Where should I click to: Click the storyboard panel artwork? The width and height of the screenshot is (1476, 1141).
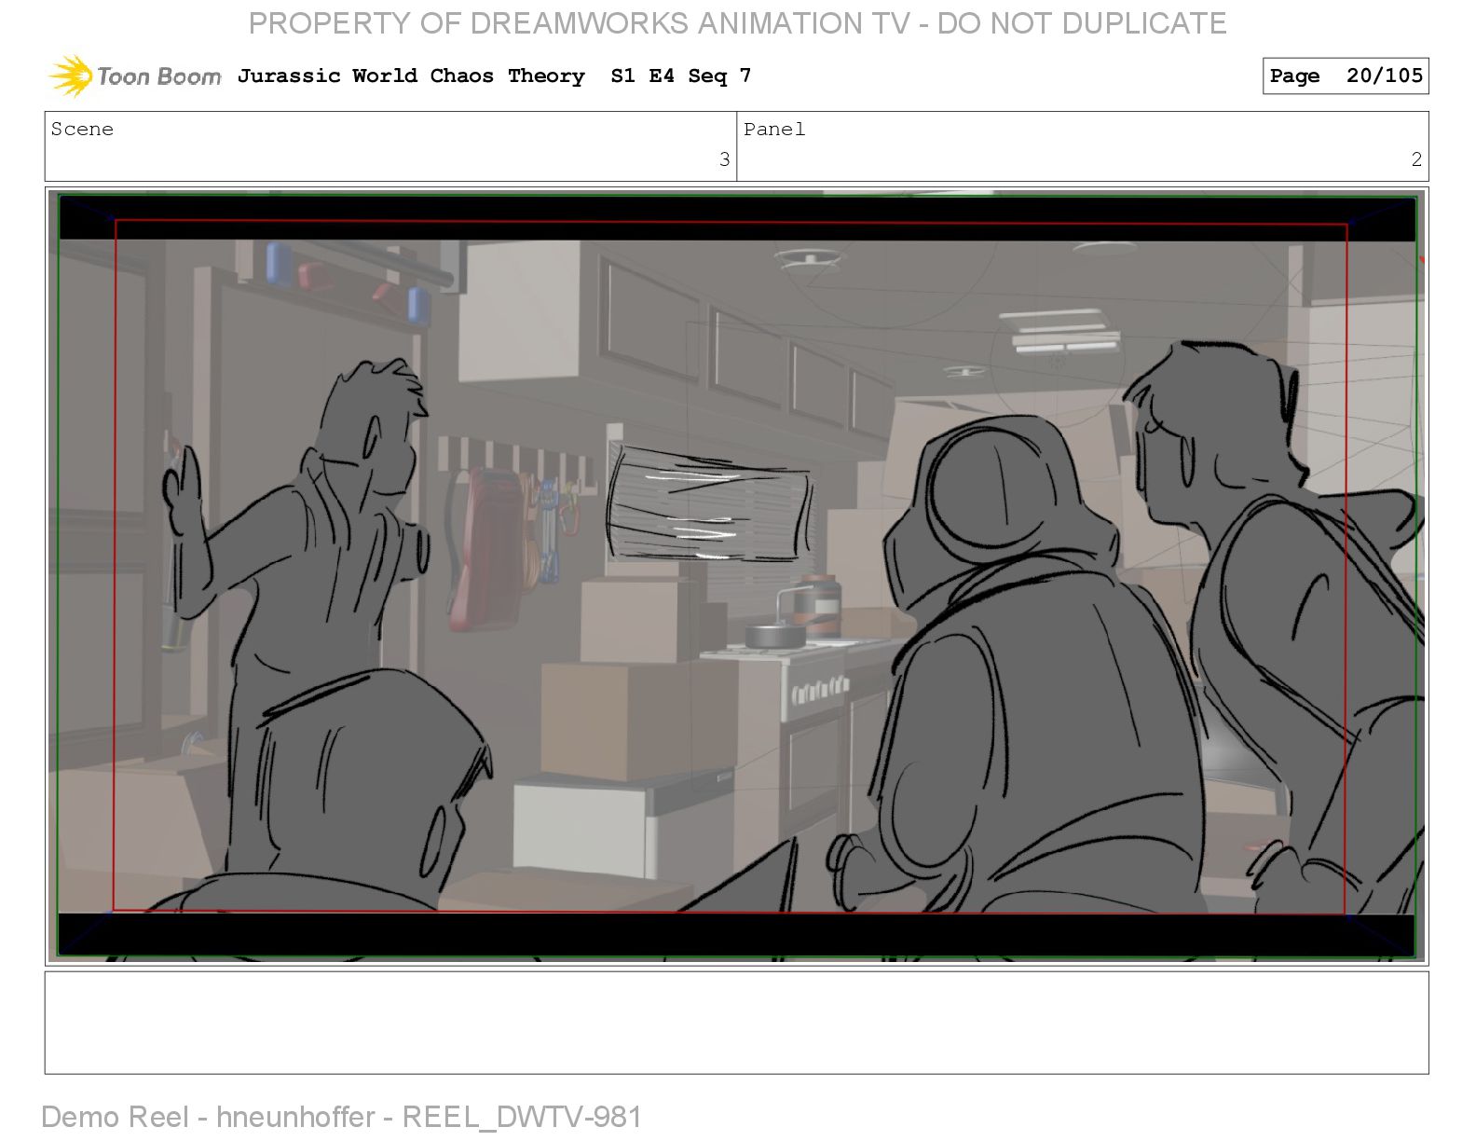coord(736,576)
